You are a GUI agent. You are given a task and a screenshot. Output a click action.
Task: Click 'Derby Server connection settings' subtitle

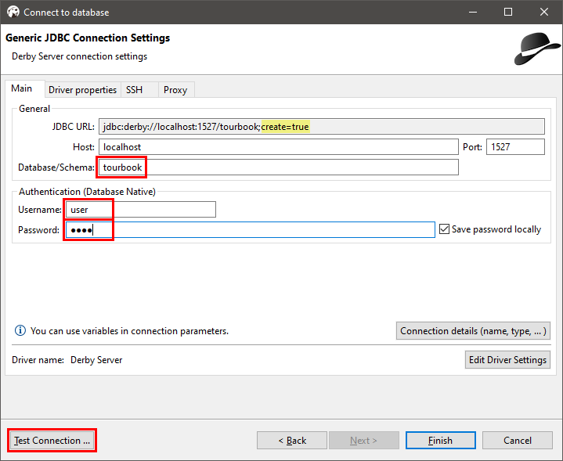79,56
